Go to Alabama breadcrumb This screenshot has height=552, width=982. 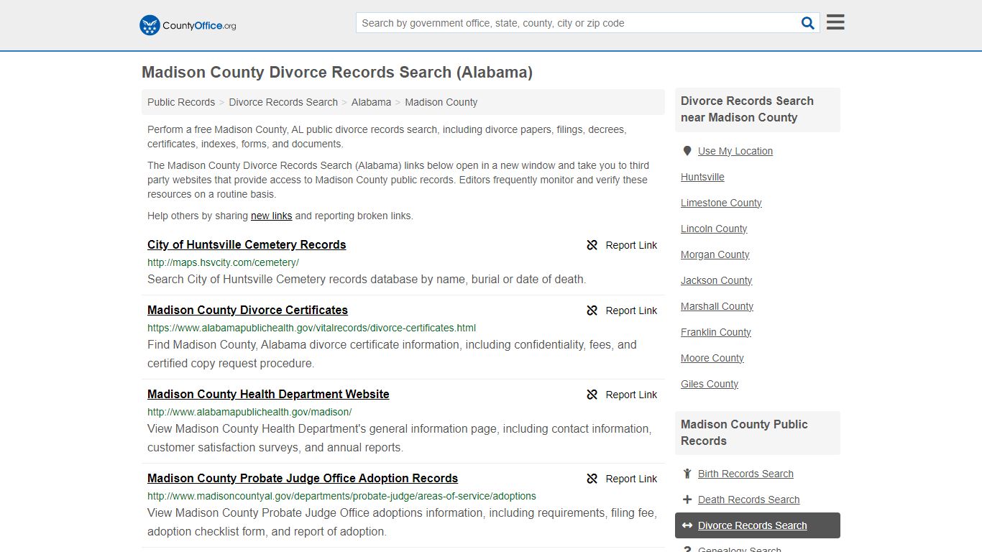pos(371,102)
